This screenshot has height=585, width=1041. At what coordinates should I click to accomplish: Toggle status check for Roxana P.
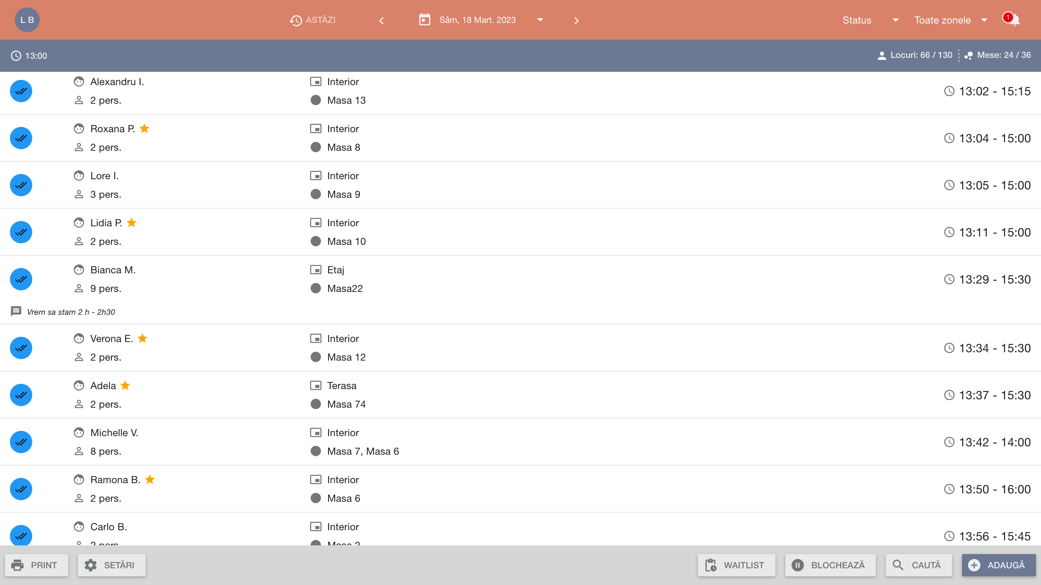[21, 138]
